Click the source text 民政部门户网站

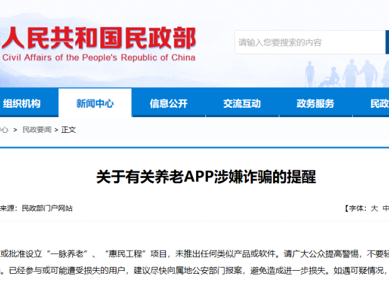point(47,208)
